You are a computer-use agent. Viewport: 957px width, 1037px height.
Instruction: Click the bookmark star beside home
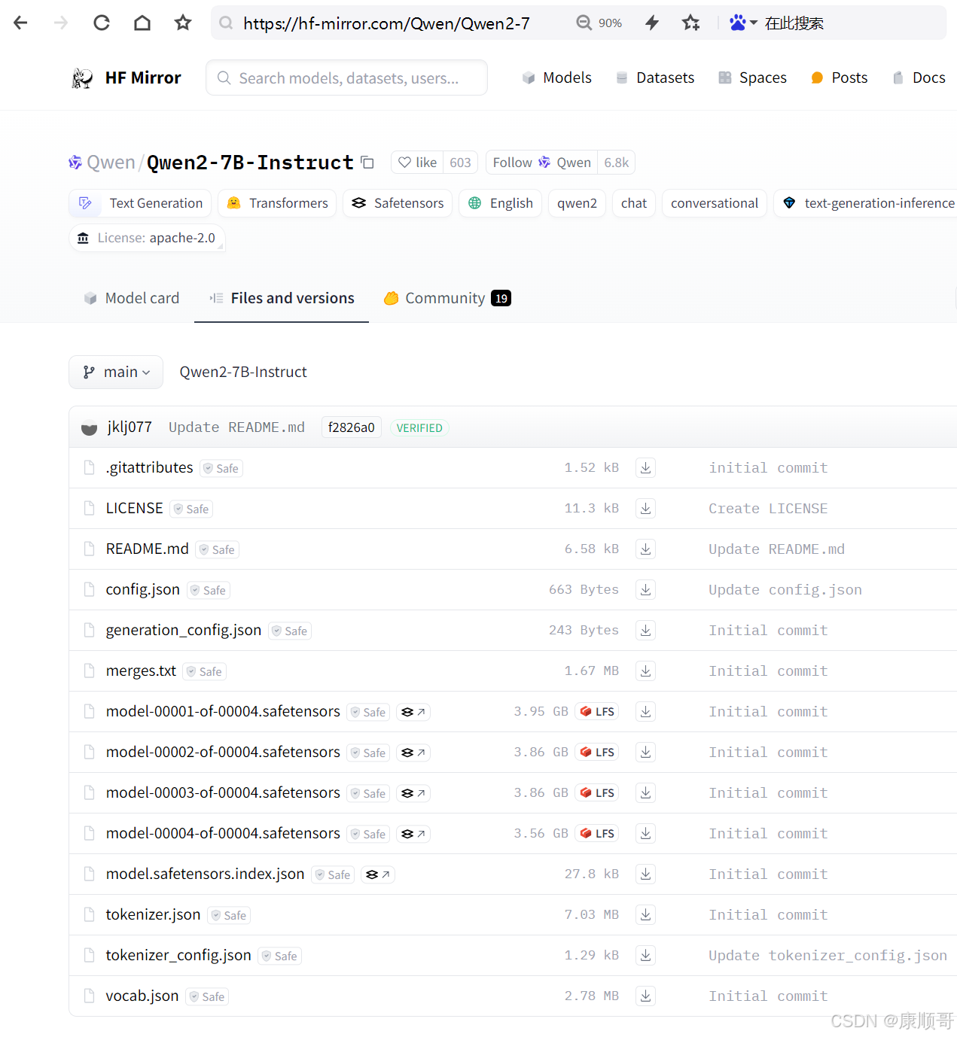coord(183,23)
